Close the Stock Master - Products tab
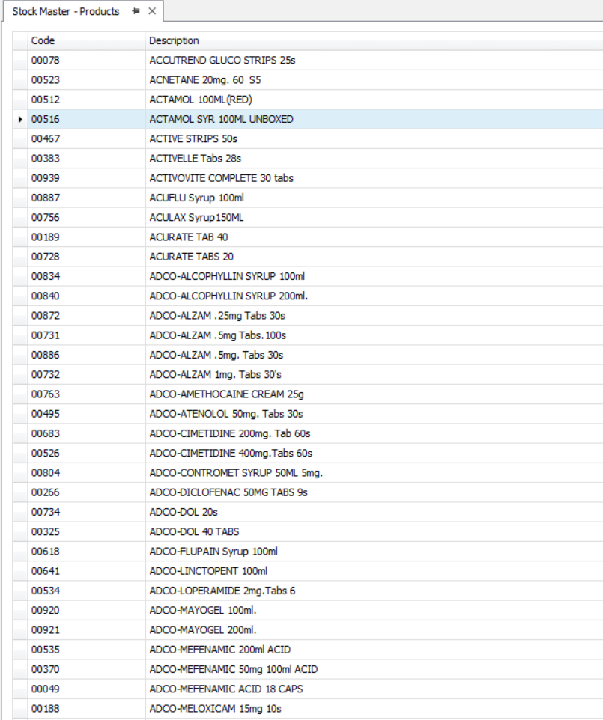 coord(152,11)
